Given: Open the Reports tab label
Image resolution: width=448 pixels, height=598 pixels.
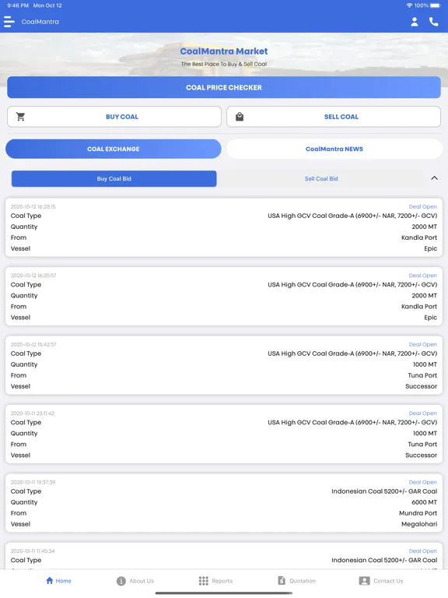Looking at the screenshot, I should click(222, 581).
